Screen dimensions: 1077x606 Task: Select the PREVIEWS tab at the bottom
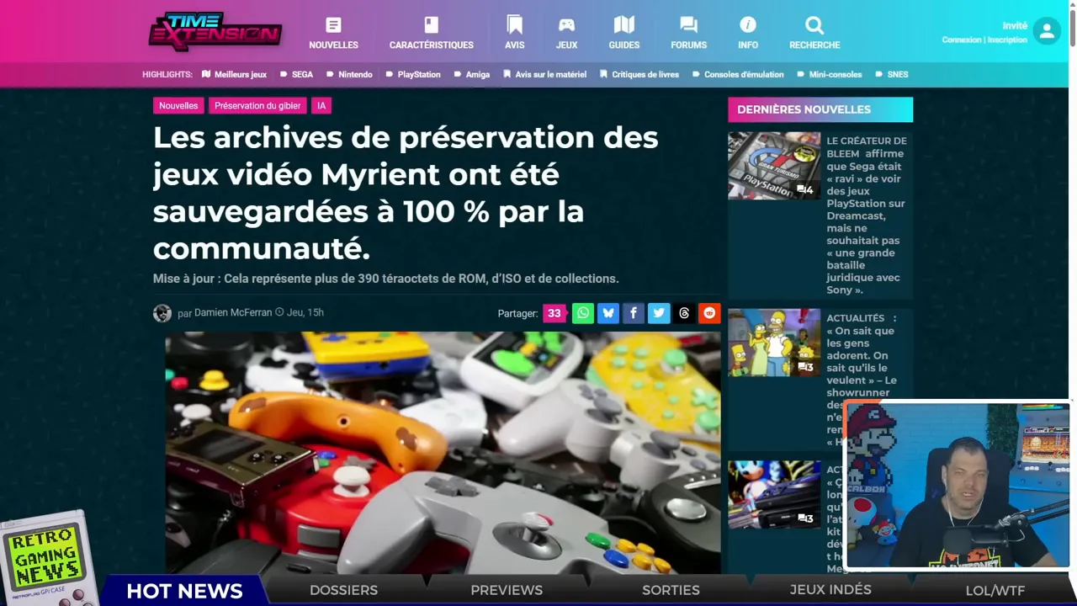click(507, 590)
